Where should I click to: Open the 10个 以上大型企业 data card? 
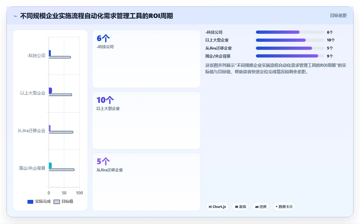click(x=146, y=120)
